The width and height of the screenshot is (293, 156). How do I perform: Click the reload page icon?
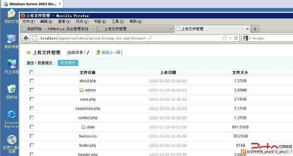(x=236, y=38)
